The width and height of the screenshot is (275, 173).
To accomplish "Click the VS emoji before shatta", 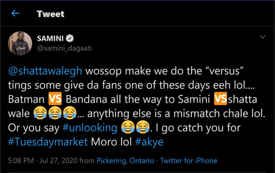I will (220, 99).
